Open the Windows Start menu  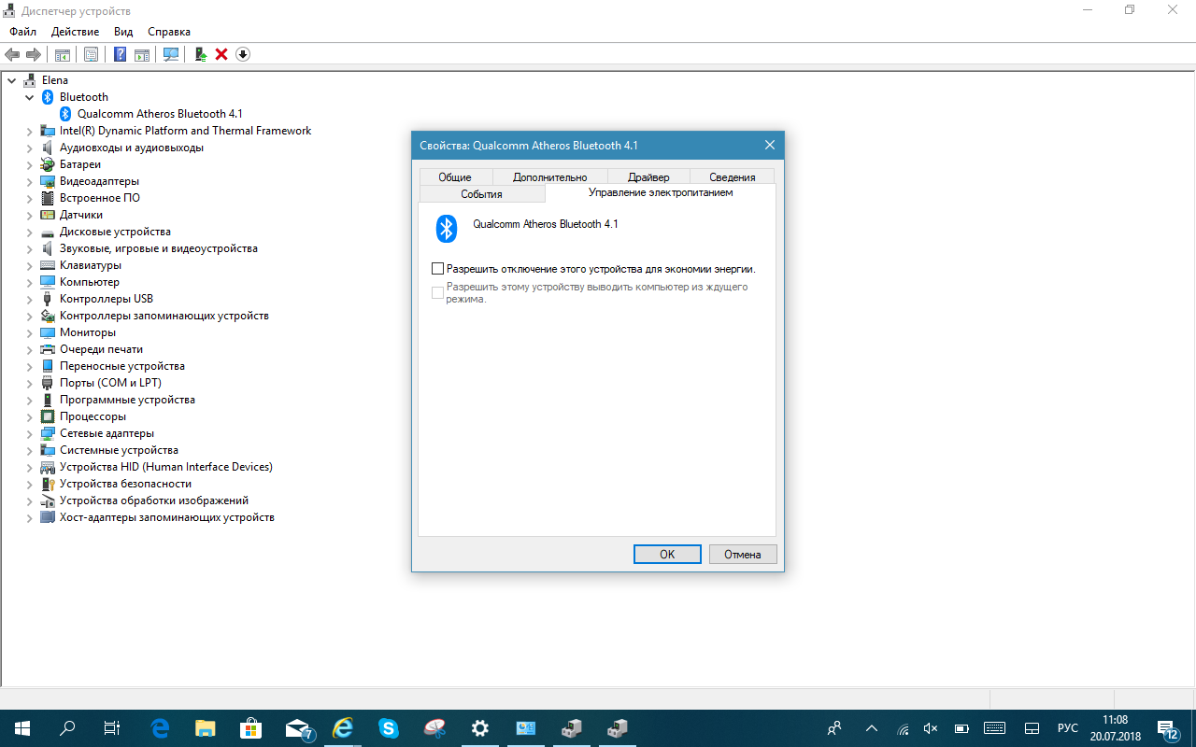pos(22,728)
